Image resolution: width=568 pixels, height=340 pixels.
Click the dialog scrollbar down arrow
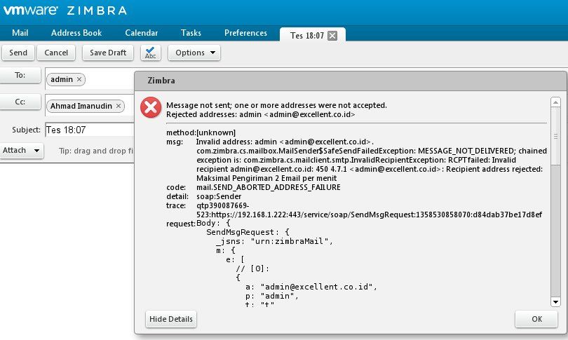[555, 301]
